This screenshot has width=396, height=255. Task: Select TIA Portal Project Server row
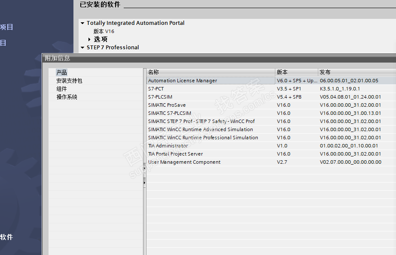[x=271, y=154]
